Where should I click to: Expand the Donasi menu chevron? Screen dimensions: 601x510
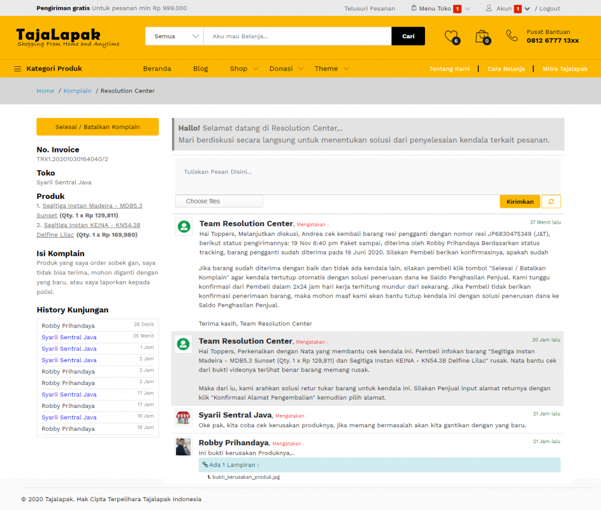301,69
